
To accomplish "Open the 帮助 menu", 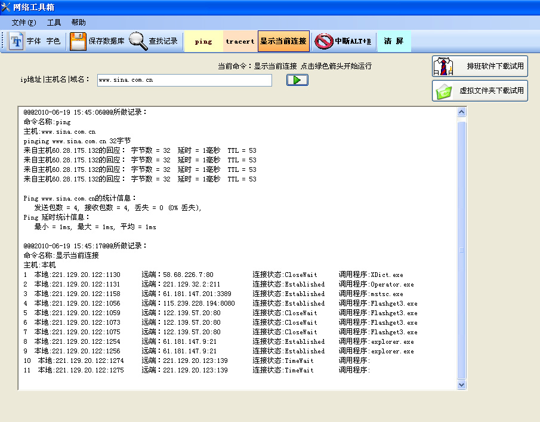I will point(79,23).
